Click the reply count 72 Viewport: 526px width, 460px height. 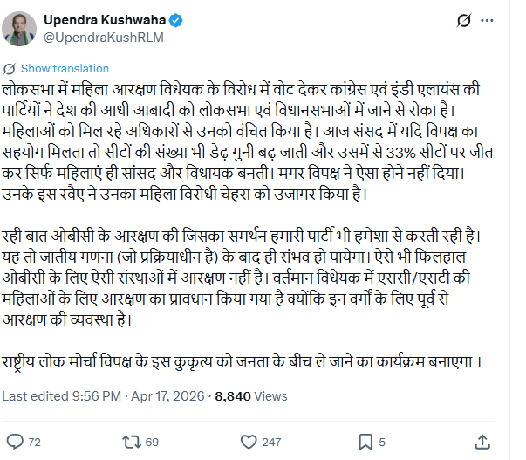[x=35, y=443]
